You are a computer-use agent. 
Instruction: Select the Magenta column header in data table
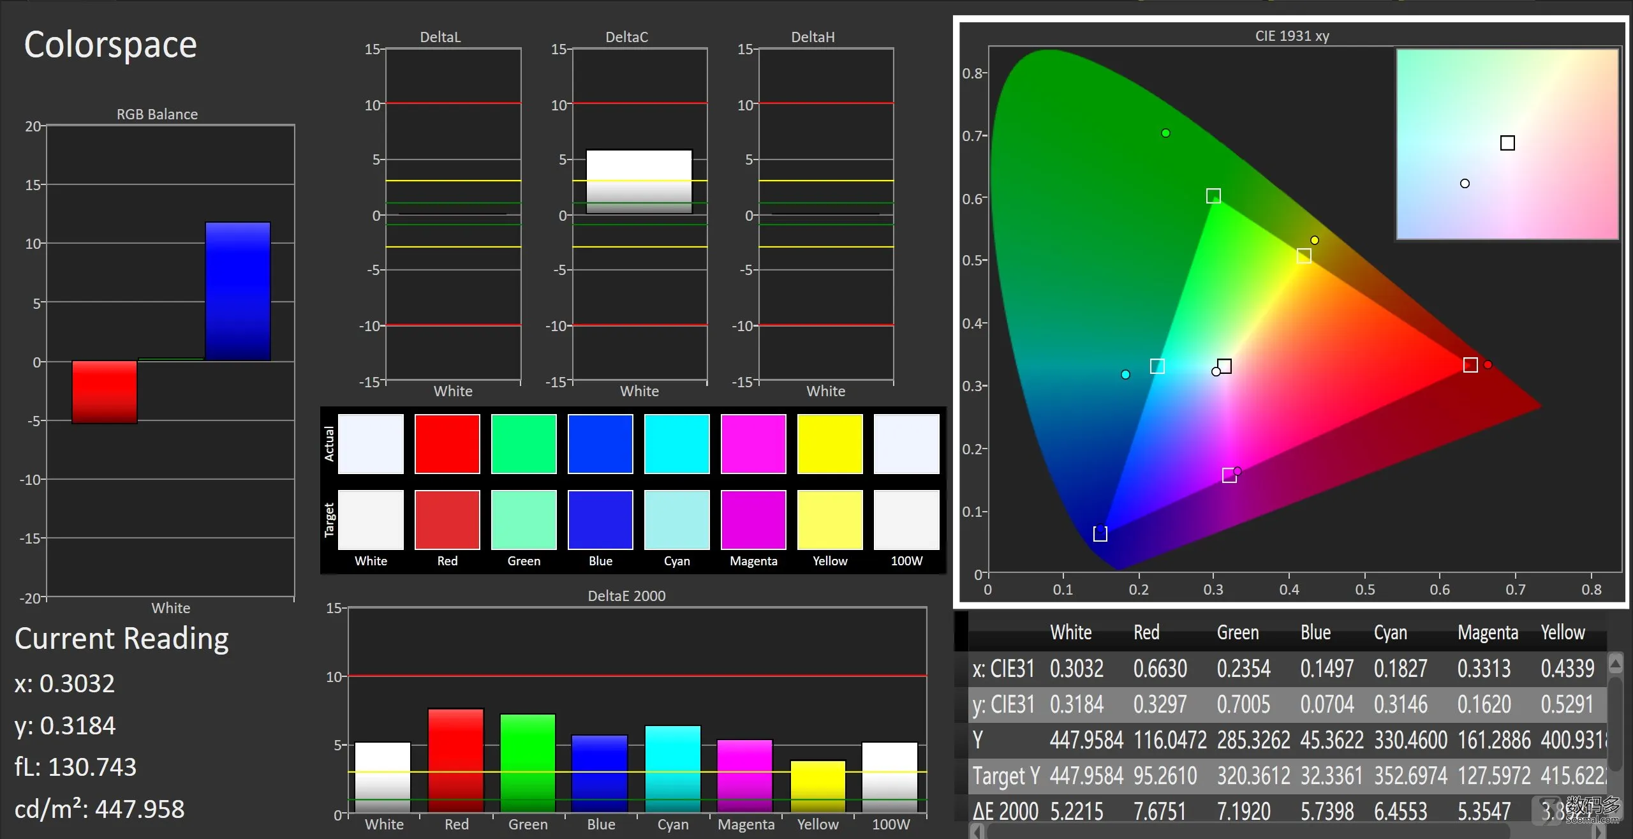click(x=1488, y=633)
